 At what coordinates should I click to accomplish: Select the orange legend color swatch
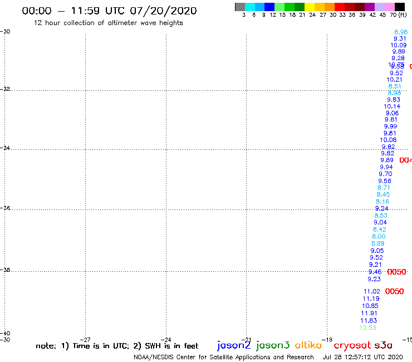330,7
